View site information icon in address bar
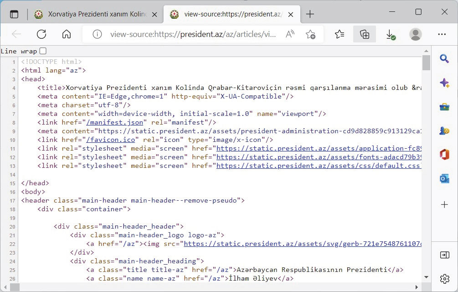The image size is (458, 292). click(x=97, y=34)
